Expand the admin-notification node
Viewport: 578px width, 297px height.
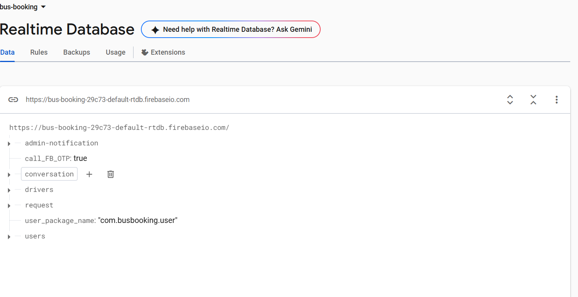[9, 143]
